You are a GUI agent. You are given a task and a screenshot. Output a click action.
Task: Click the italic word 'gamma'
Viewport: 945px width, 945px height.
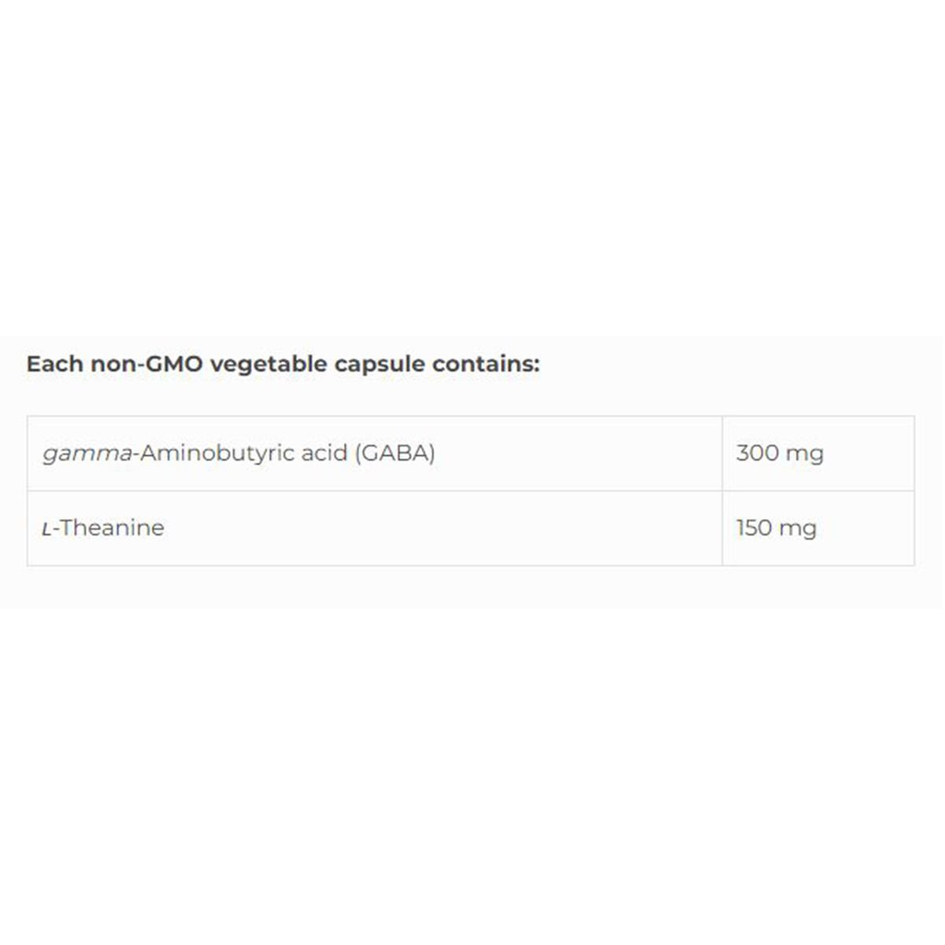point(87,454)
